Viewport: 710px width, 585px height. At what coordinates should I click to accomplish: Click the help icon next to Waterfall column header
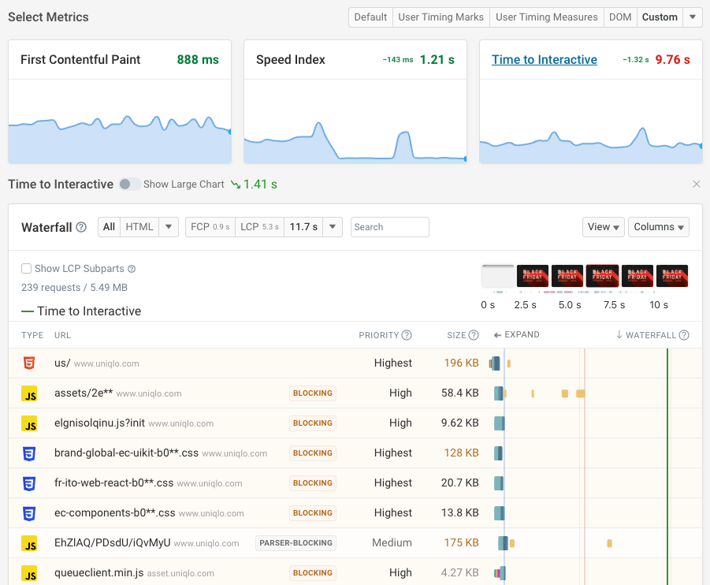684,335
